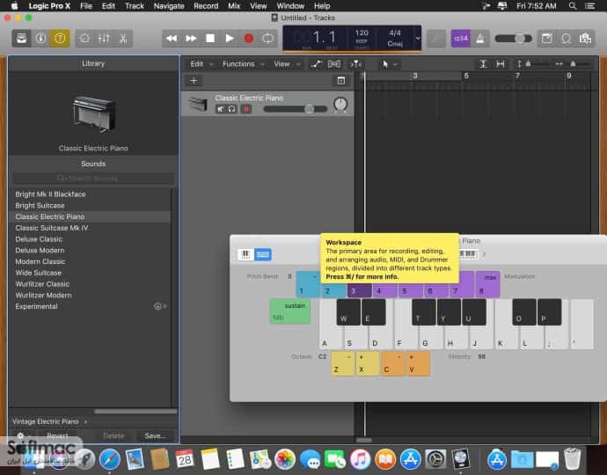Screen dimensions: 607x475
Task: Expand the Experimental folder in Library
Action: pyautogui.click(x=91, y=306)
